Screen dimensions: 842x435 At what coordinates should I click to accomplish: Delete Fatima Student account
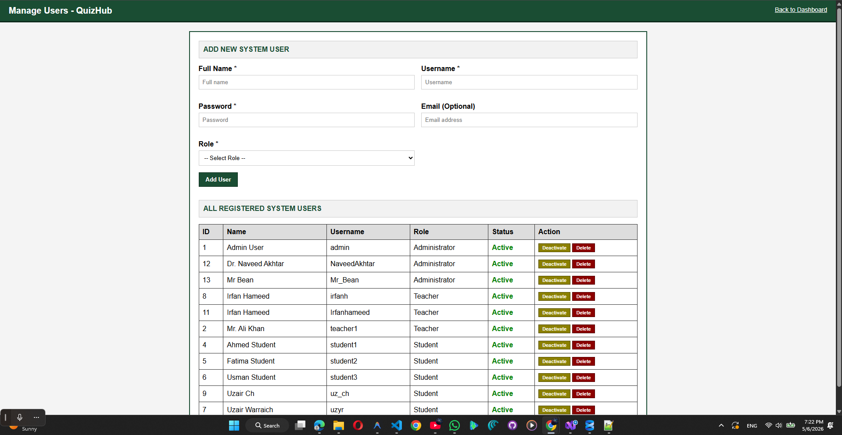(x=583, y=361)
